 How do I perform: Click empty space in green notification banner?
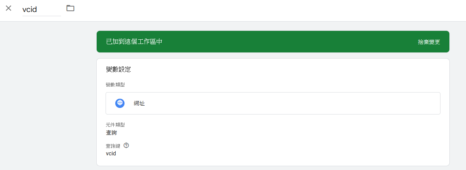coord(290,42)
